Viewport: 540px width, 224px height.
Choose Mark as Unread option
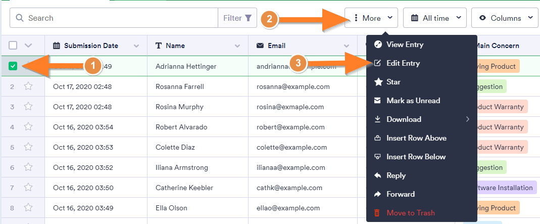click(x=413, y=101)
